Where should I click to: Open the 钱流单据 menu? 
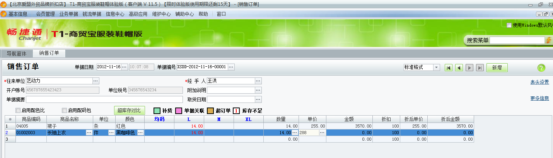[92, 14]
